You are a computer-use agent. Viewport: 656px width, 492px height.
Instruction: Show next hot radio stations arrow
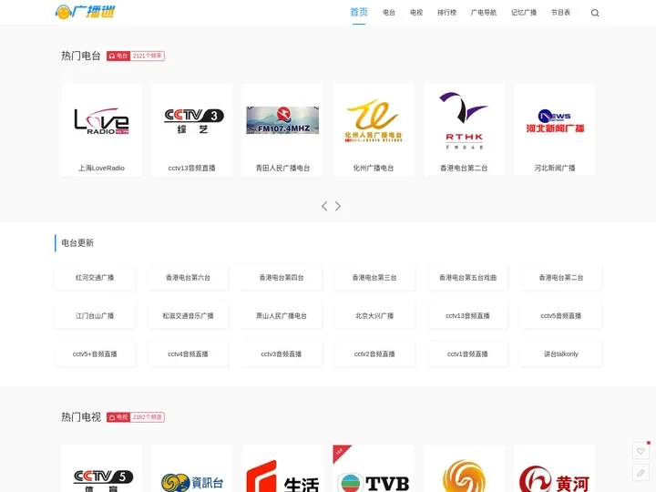338,206
